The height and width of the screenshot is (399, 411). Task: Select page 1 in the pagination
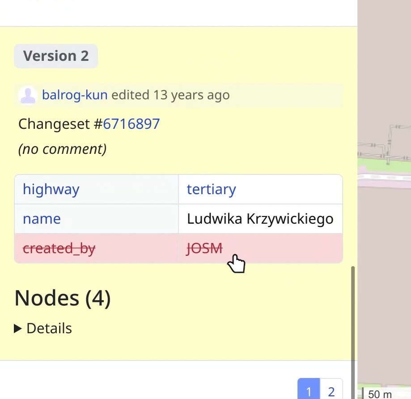[x=309, y=391]
